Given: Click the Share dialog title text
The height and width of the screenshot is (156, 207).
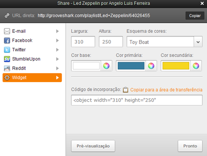Looking at the screenshot, I should (103, 3).
